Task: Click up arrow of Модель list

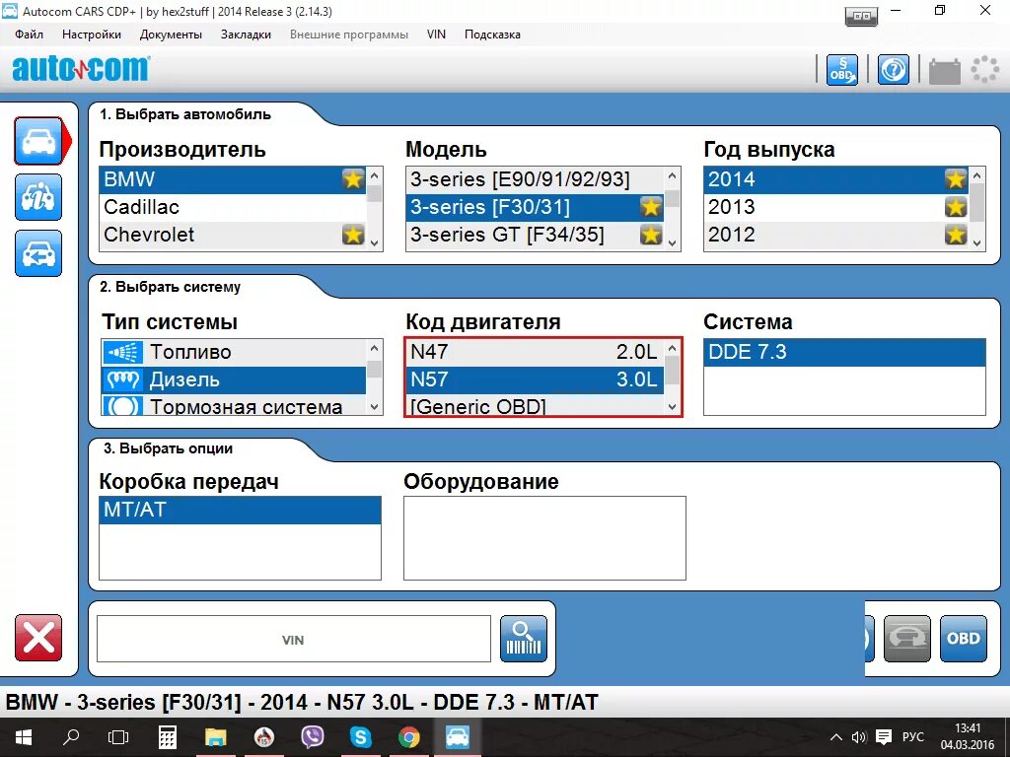Action: tap(673, 174)
